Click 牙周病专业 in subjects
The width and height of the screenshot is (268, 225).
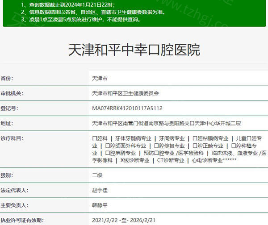(172, 138)
